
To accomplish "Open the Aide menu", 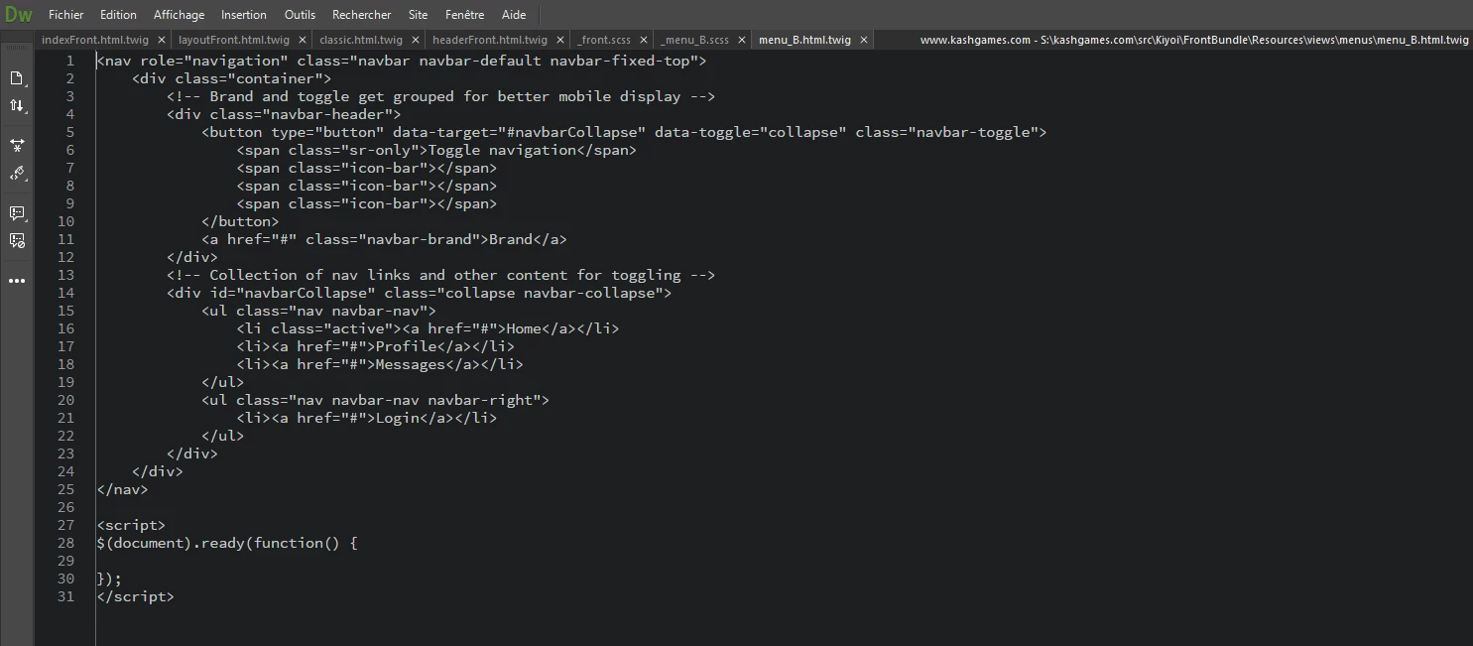I will click(x=514, y=15).
